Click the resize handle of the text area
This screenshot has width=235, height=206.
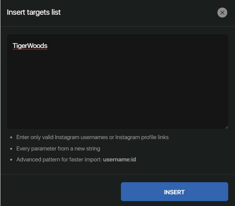(x=226, y=127)
